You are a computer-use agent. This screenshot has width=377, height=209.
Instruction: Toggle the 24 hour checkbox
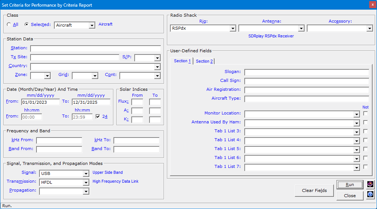point(98,116)
